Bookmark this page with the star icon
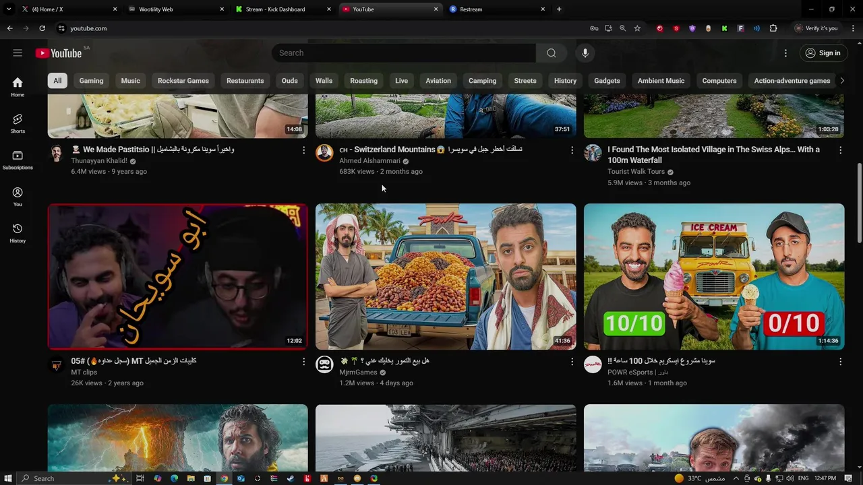Image resolution: width=863 pixels, height=485 pixels. (637, 28)
